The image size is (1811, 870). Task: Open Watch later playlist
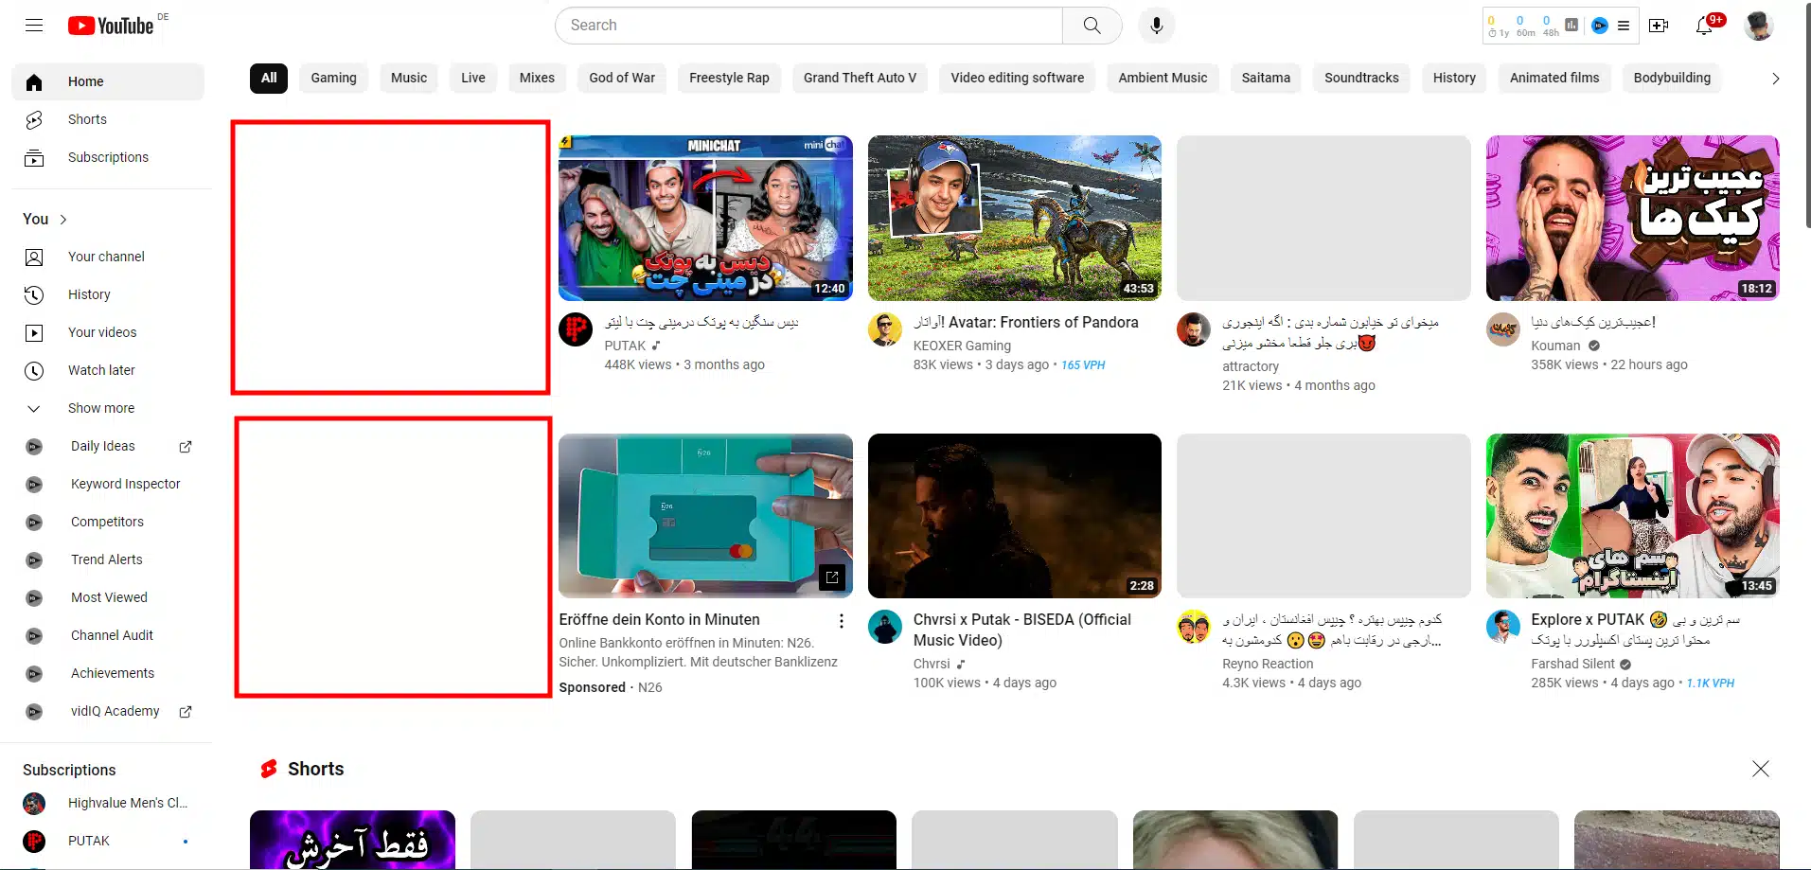[101, 370]
